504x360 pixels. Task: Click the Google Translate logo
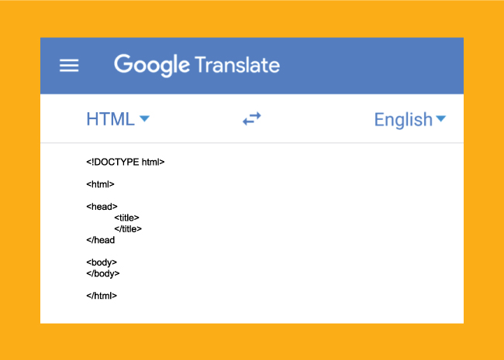point(197,65)
